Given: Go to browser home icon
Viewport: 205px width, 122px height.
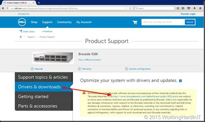Looking at the screenshot, I should click(200, 8).
